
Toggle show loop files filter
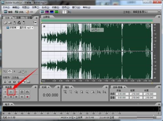coord(10,82)
